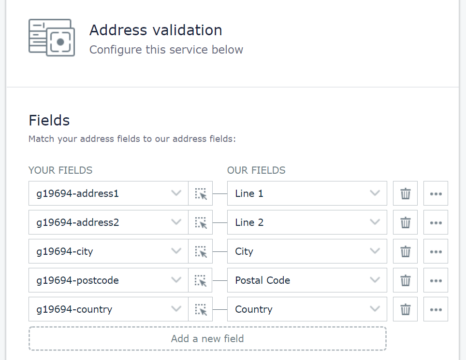Click Add a new field

(x=207, y=339)
